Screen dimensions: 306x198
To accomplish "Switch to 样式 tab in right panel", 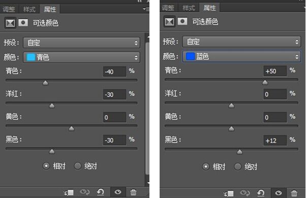I will tap(189, 8).
